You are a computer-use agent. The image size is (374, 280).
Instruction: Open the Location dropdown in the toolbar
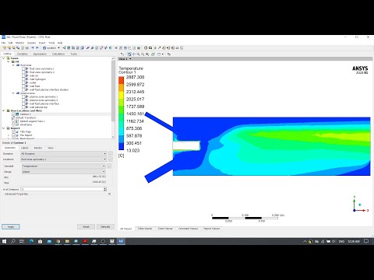pyautogui.click(x=51, y=48)
